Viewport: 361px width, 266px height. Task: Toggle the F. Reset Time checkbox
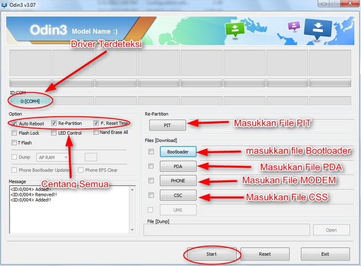pos(96,123)
